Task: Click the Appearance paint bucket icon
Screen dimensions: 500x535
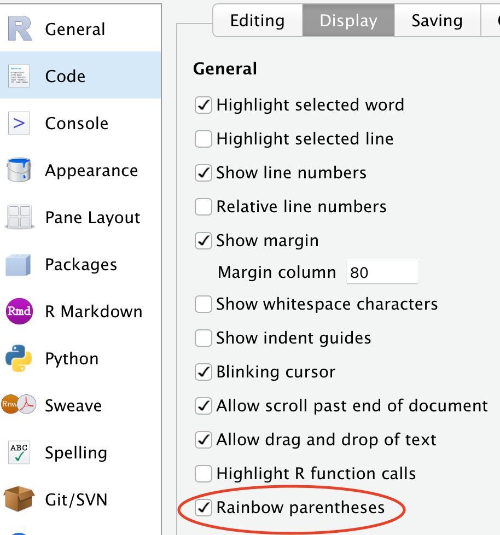Action: pos(20,170)
